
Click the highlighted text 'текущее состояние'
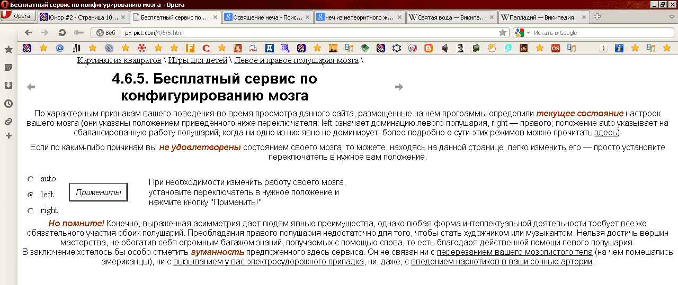coord(580,113)
